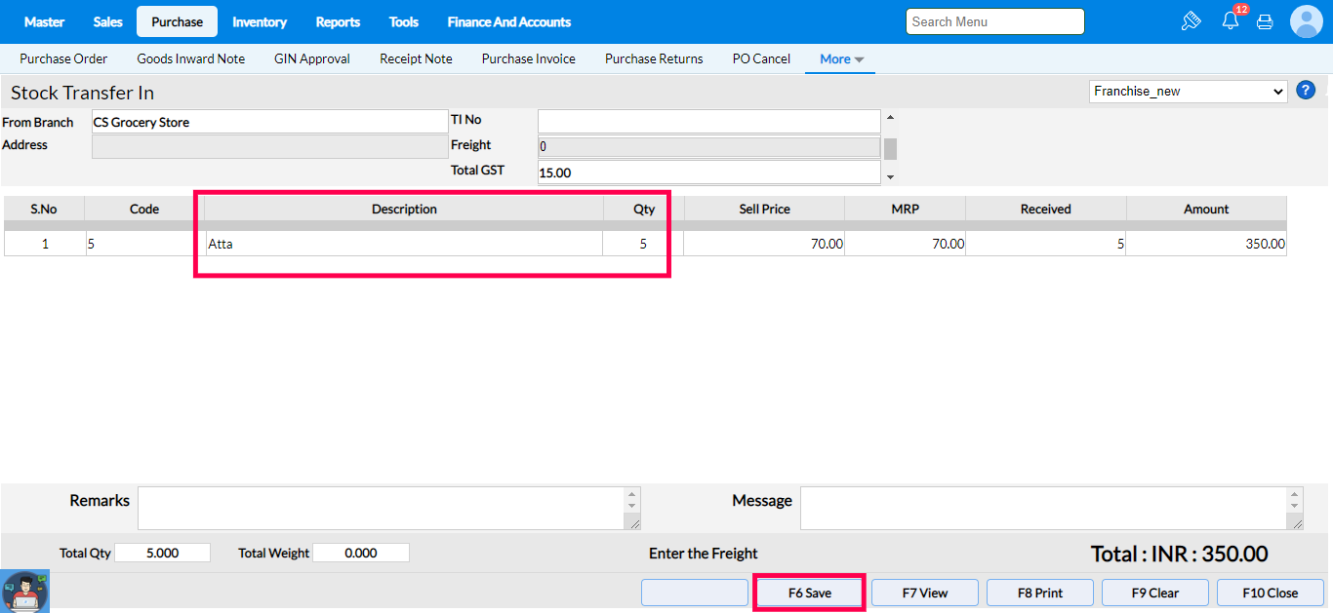Click the printer icon in header
The width and height of the screenshot is (1333, 613).
point(1265,21)
